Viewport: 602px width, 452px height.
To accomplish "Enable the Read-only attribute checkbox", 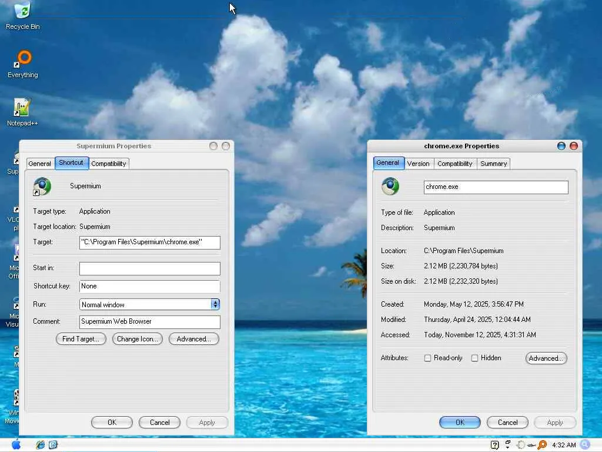I will pyautogui.click(x=427, y=358).
